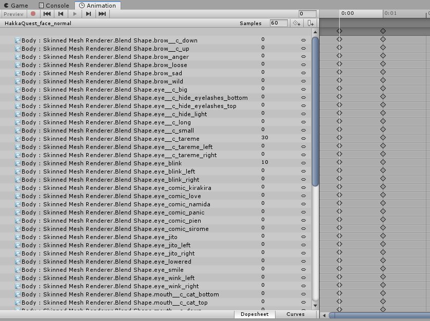Click the go to last keyframe button
The image size is (430, 321).
click(x=102, y=14)
